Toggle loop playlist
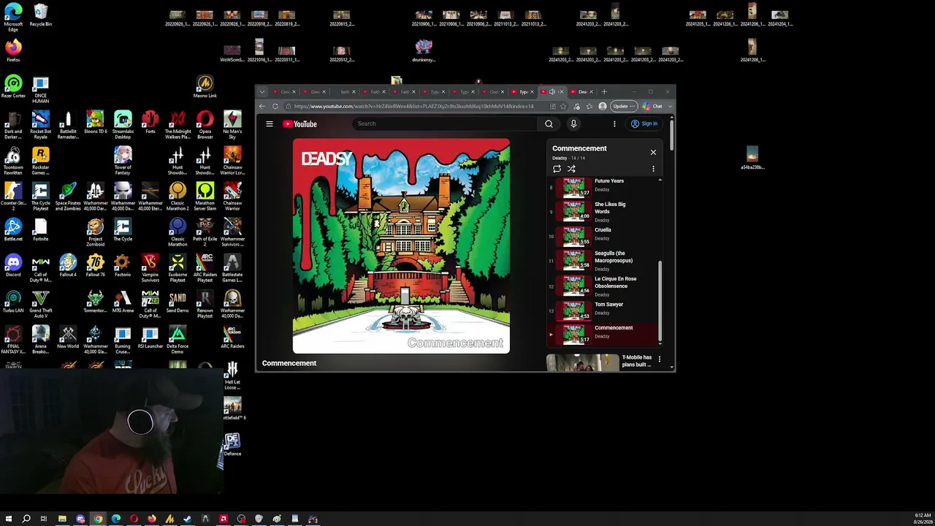 point(557,169)
